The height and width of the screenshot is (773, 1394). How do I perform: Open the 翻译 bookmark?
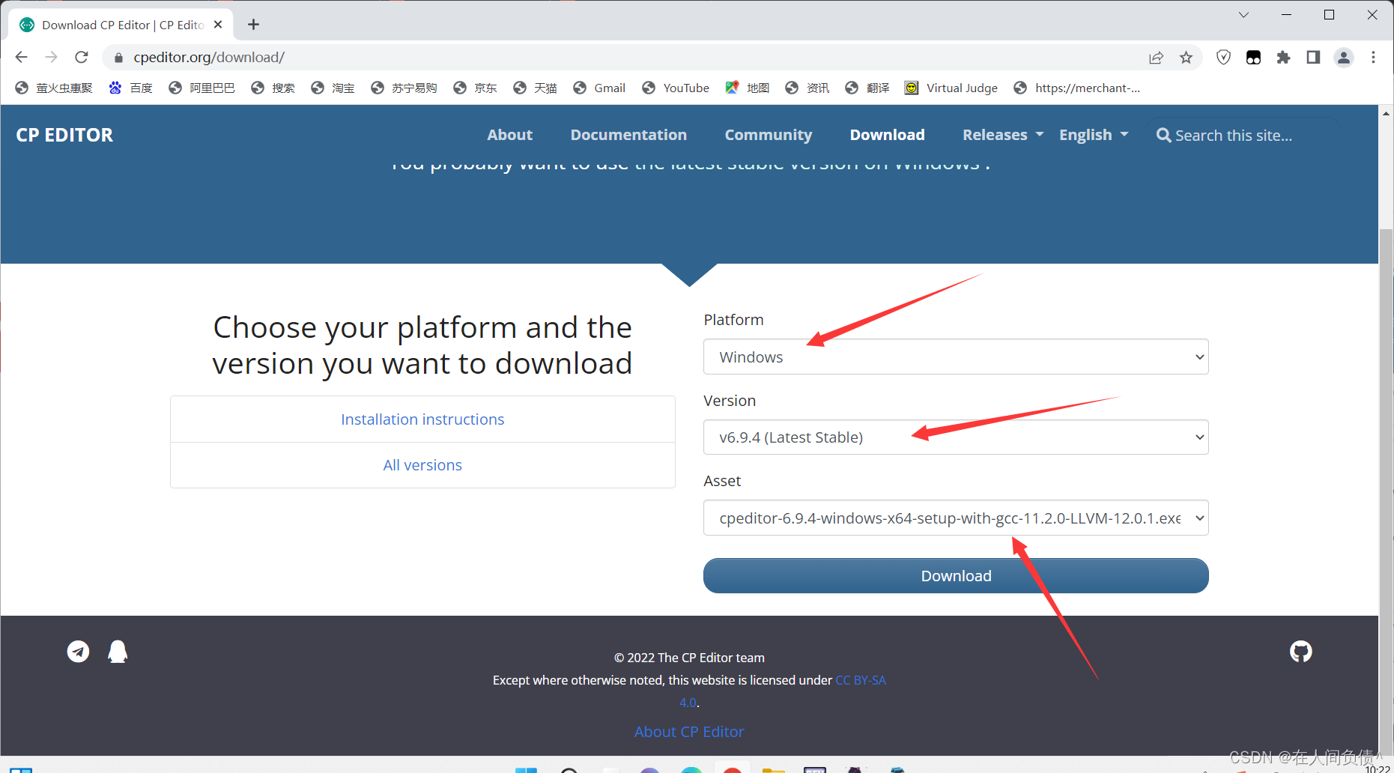click(x=867, y=88)
